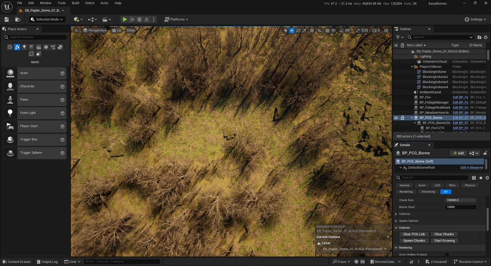491x266 pixels.
Task: Open the Selection Mode dropdown
Action: click(x=47, y=19)
